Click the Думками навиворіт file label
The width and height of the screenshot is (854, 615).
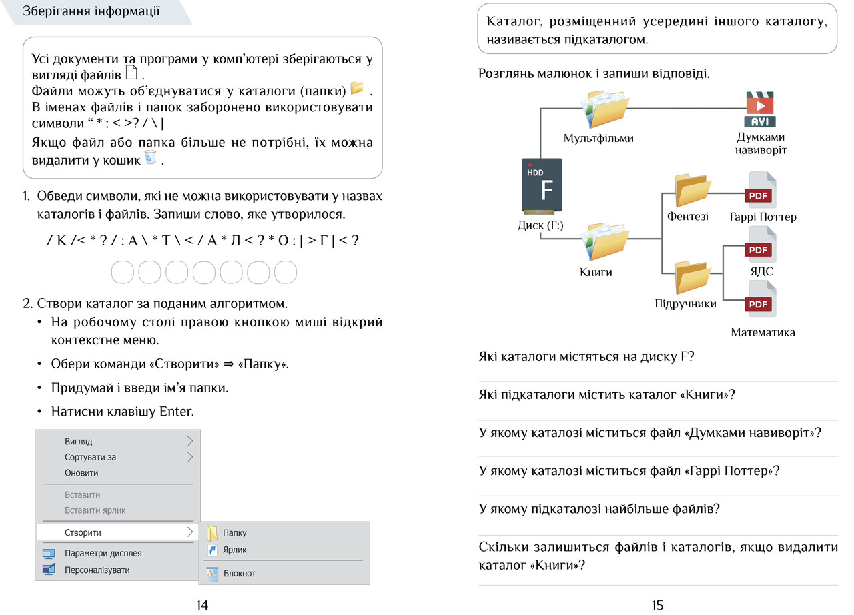(x=761, y=143)
